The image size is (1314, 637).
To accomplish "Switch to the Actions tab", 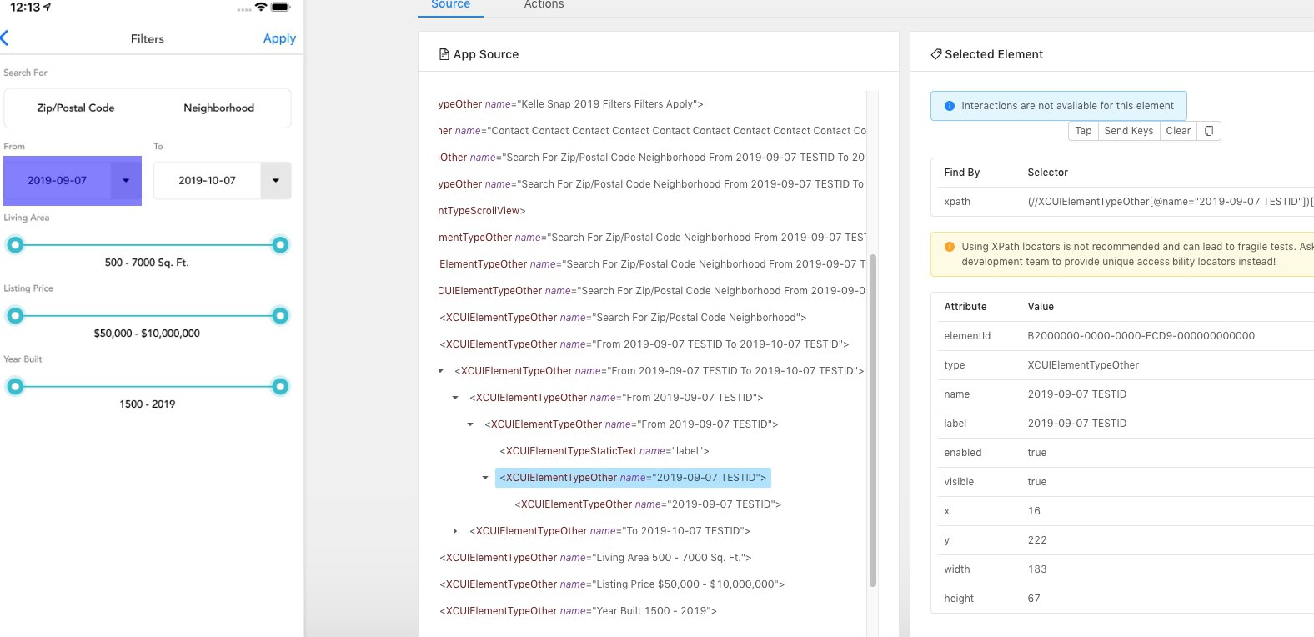I will tap(544, 4).
